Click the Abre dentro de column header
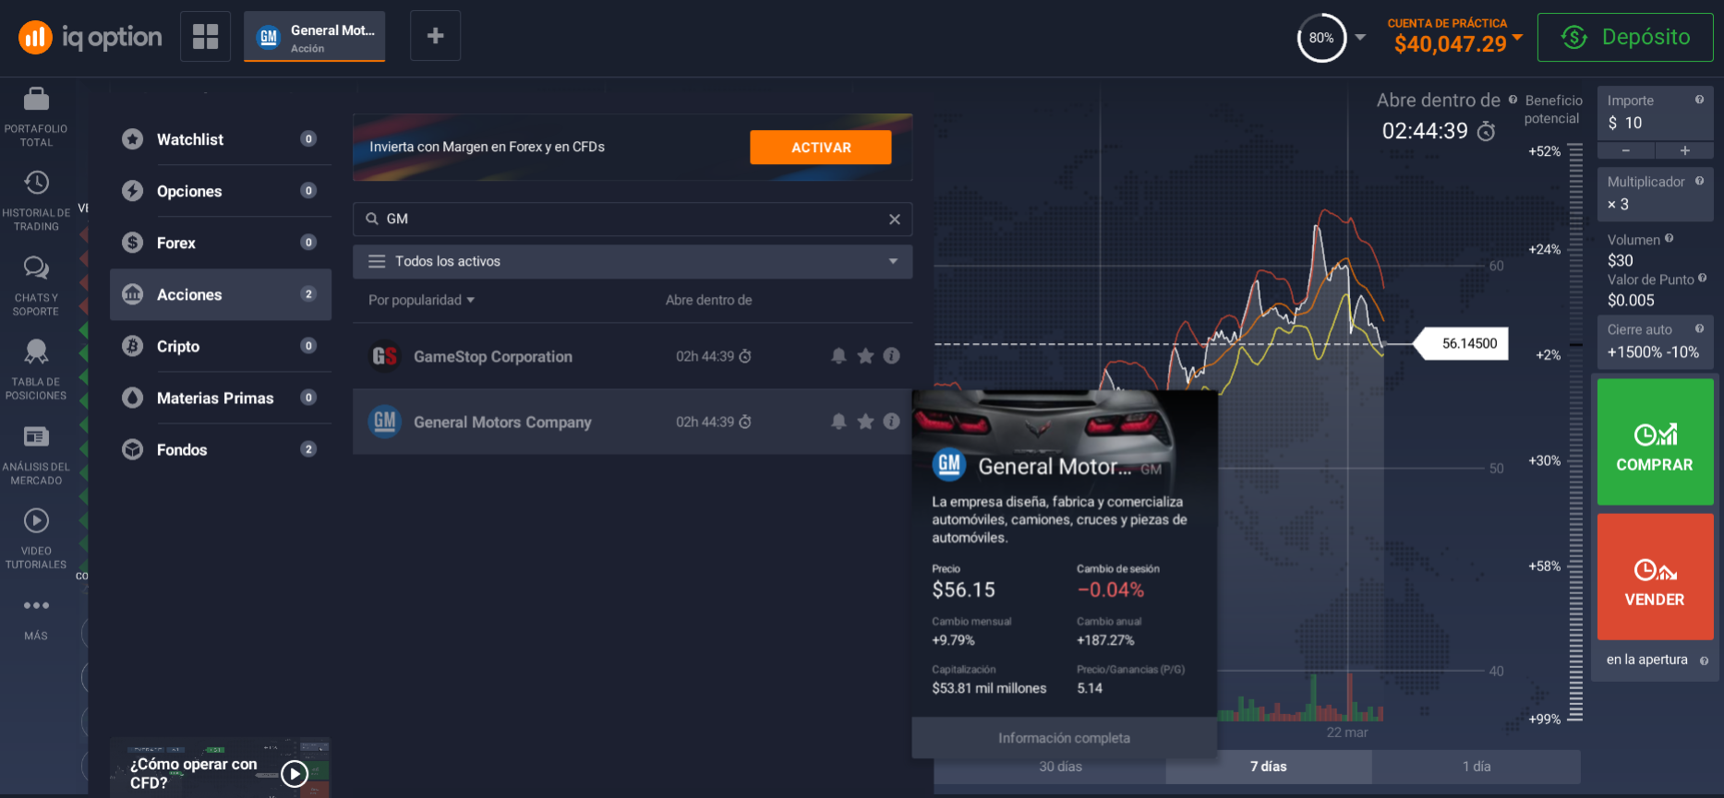Screen dimensions: 1724x798 point(709,300)
